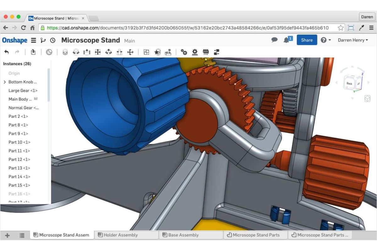Select Large Gear <1> in instances list
This screenshot has height=251, width=377.
coord(23,90)
